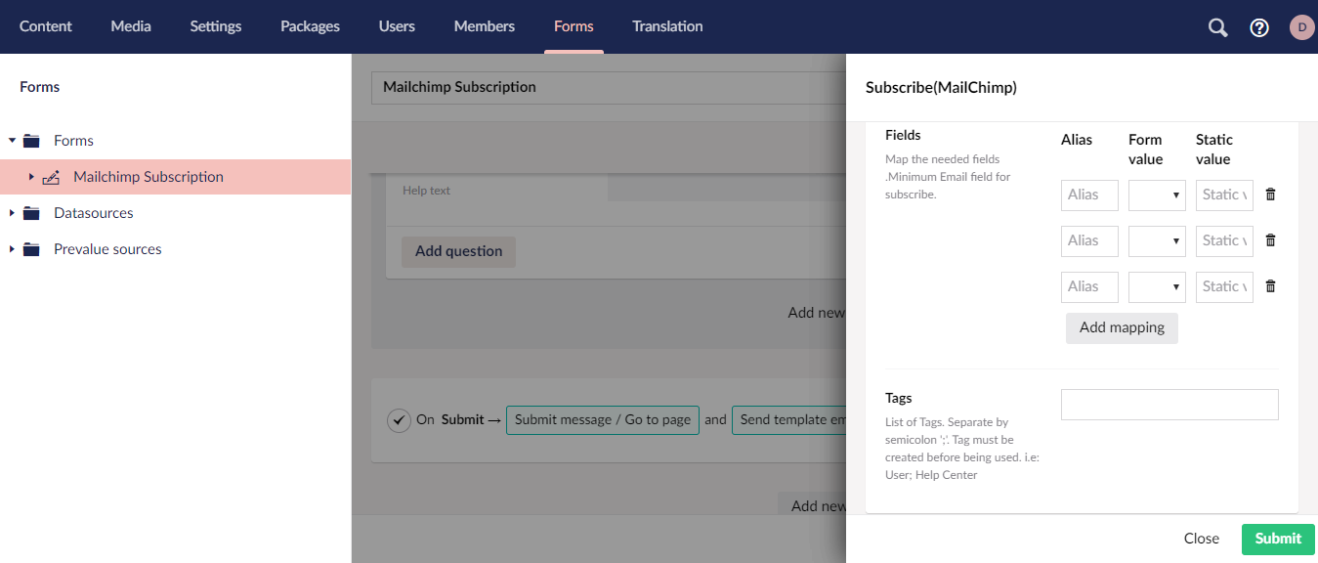1318x563 pixels.
Task: Click the Forms folder icon in tree
Action: pyautogui.click(x=31, y=141)
